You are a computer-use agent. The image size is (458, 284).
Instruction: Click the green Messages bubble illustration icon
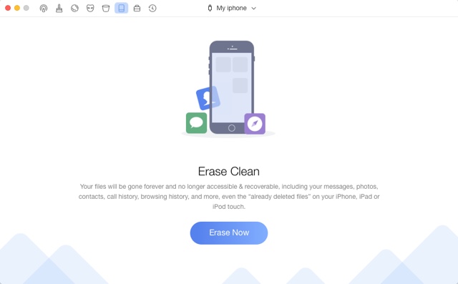point(196,123)
